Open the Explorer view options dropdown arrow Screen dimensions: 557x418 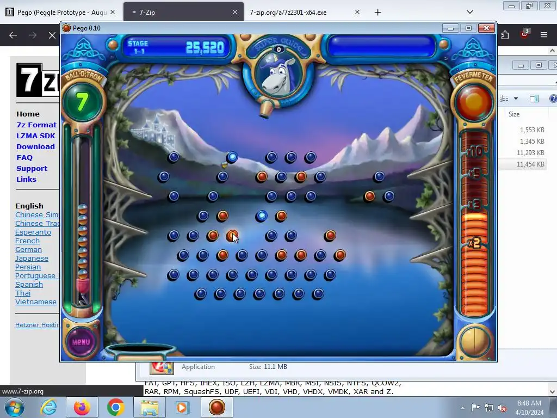point(516,99)
